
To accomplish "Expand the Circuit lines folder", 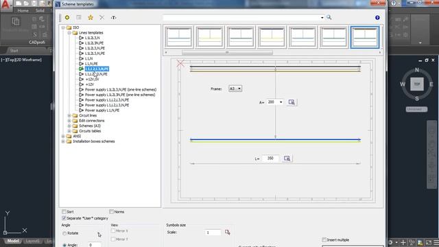I will 69,115.
